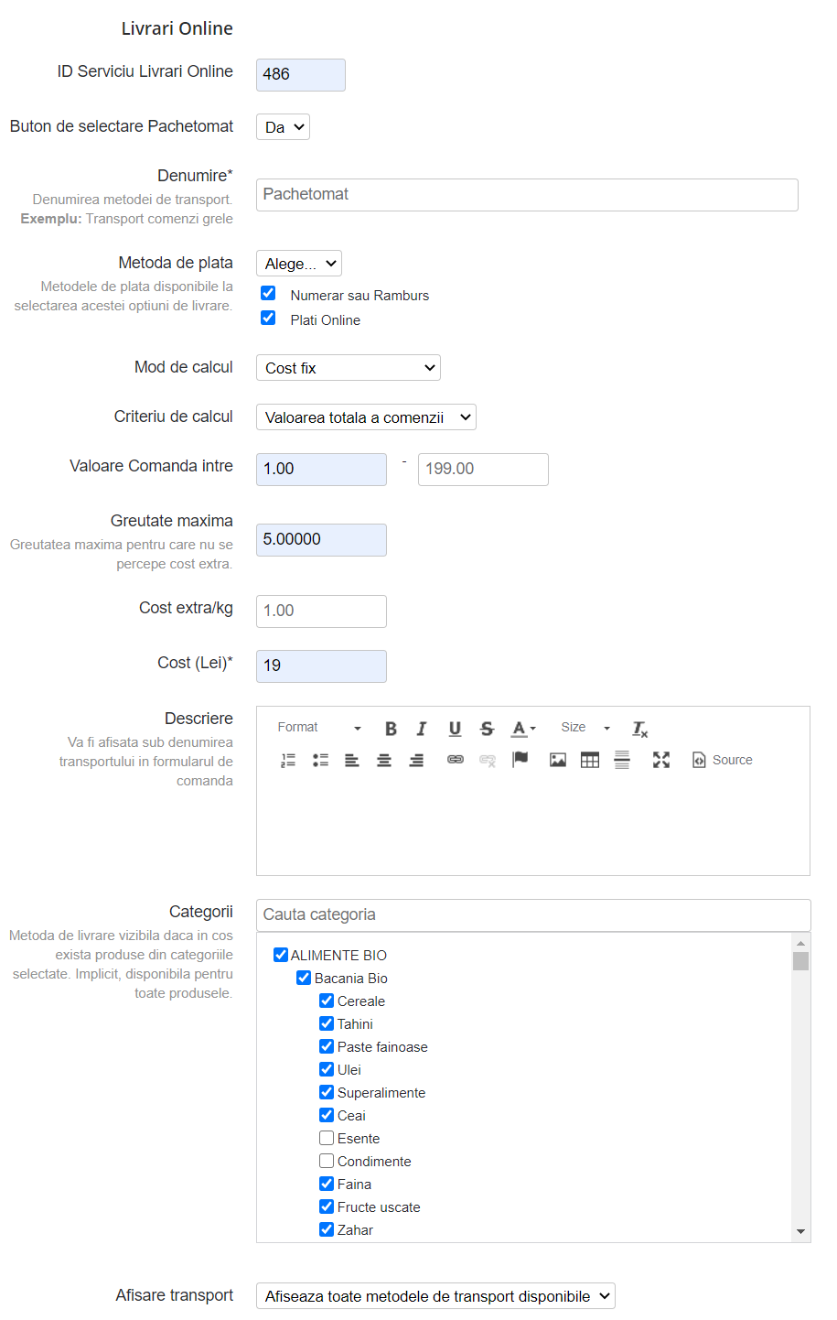
Task: Insert an image into the description
Action: tap(557, 760)
